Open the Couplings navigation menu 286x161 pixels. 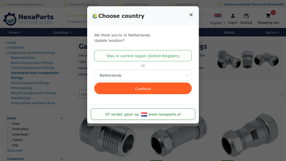pyautogui.click(x=62, y=32)
